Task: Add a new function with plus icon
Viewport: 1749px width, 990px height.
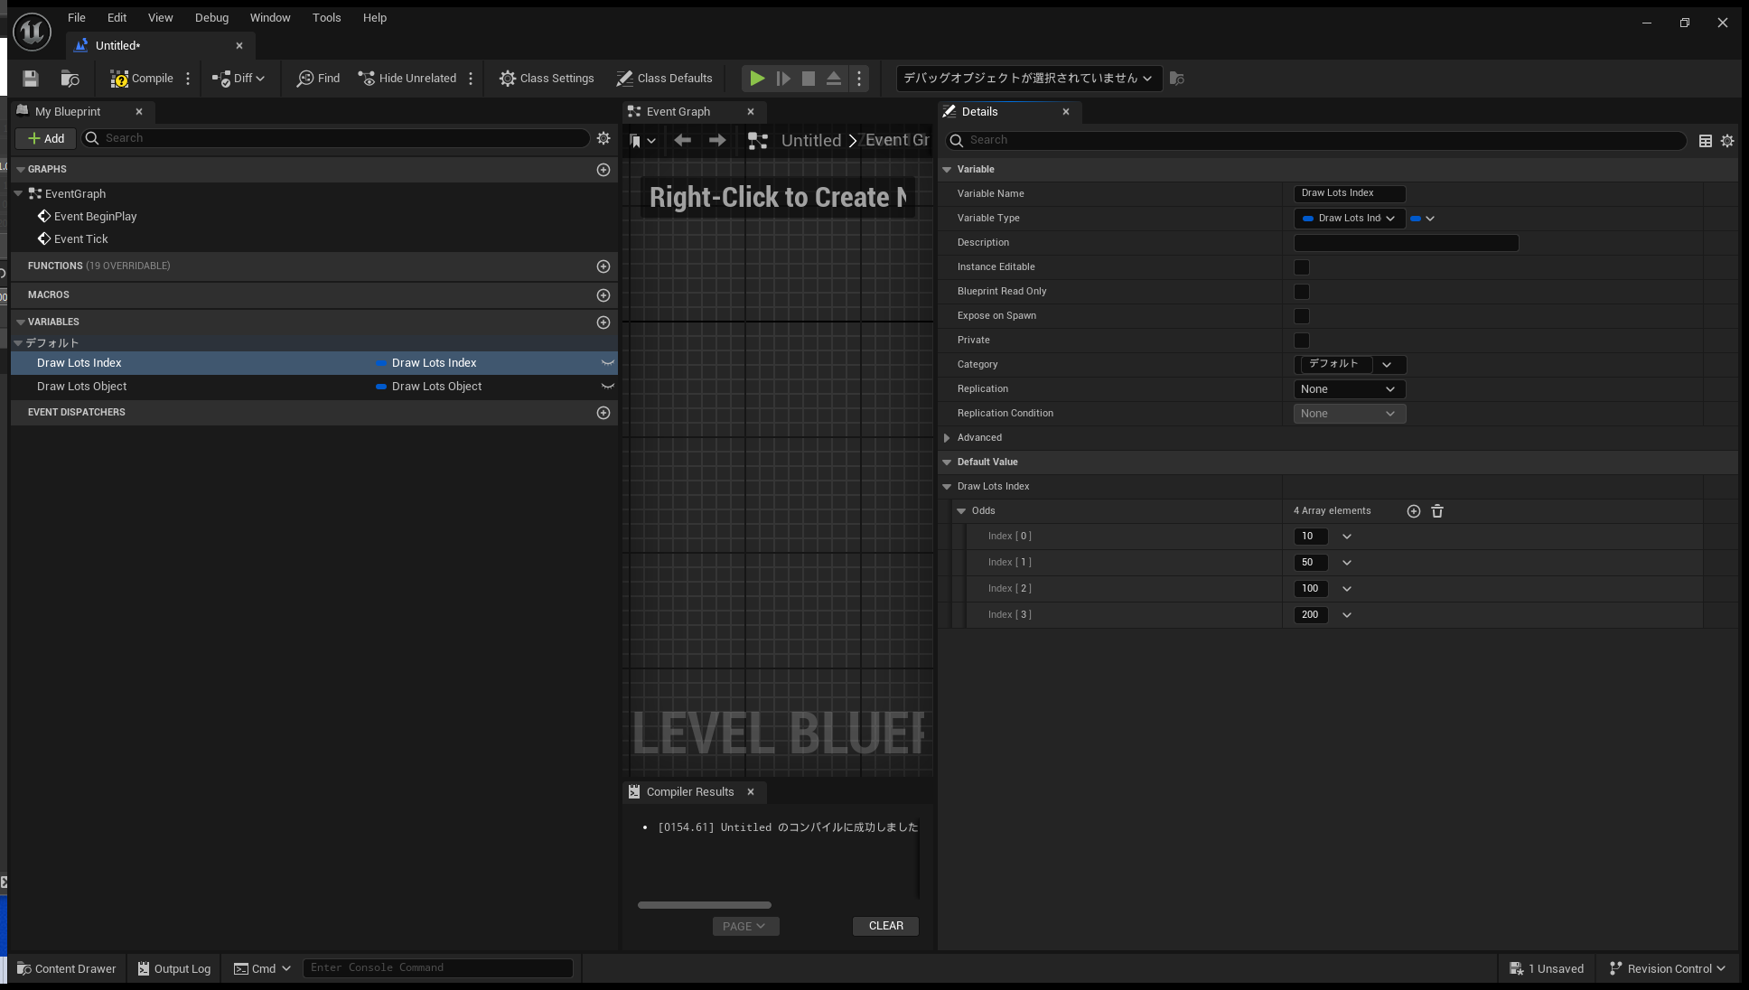Action: 603,266
